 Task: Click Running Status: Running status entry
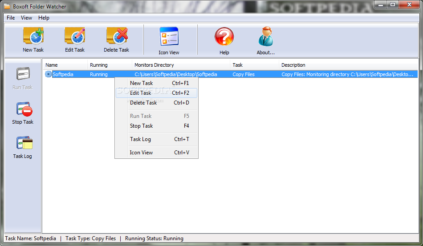[x=155, y=238]
